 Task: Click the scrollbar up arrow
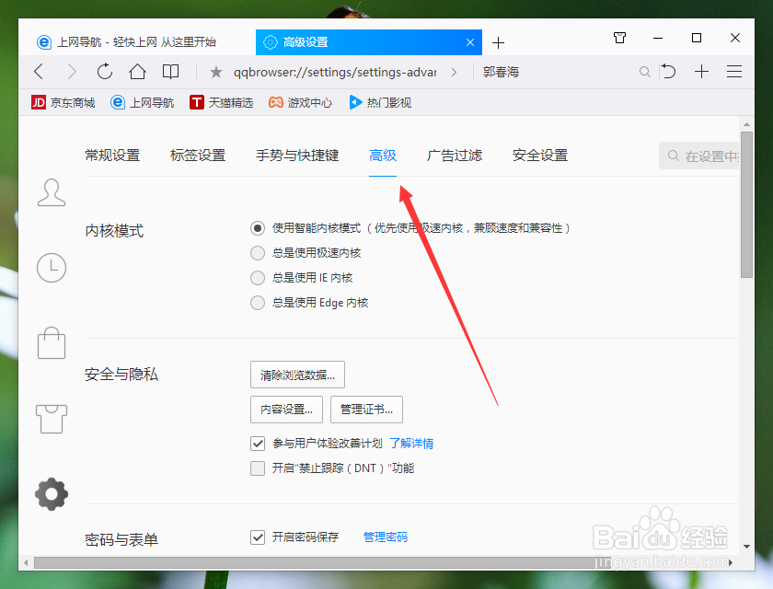[746, 124]
